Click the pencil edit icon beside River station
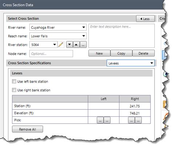 61,45
